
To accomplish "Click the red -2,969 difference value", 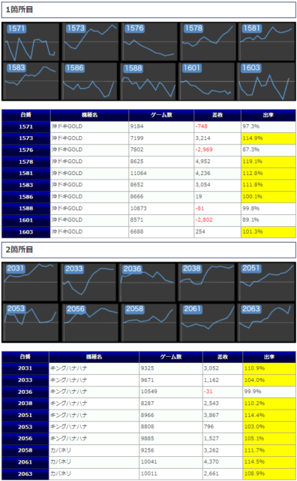I will click(x=204, y=150).
